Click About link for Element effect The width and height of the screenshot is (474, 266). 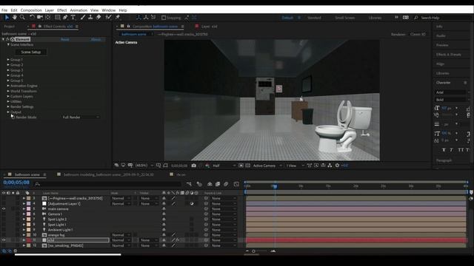click(96, 39)
